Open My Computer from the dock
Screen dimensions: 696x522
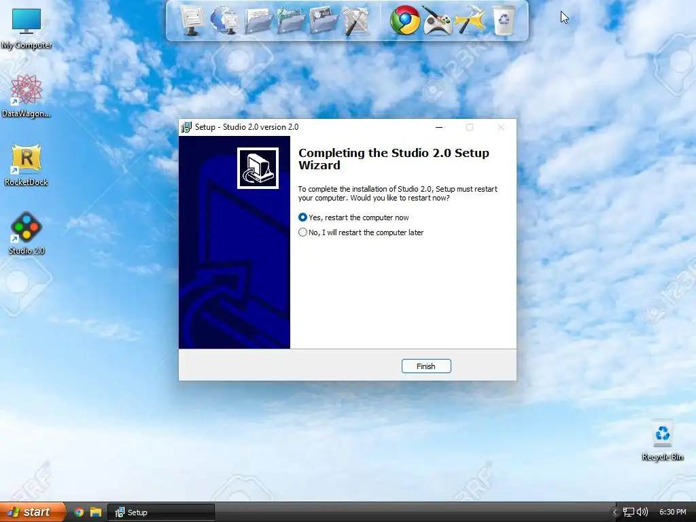coord(192,20)
